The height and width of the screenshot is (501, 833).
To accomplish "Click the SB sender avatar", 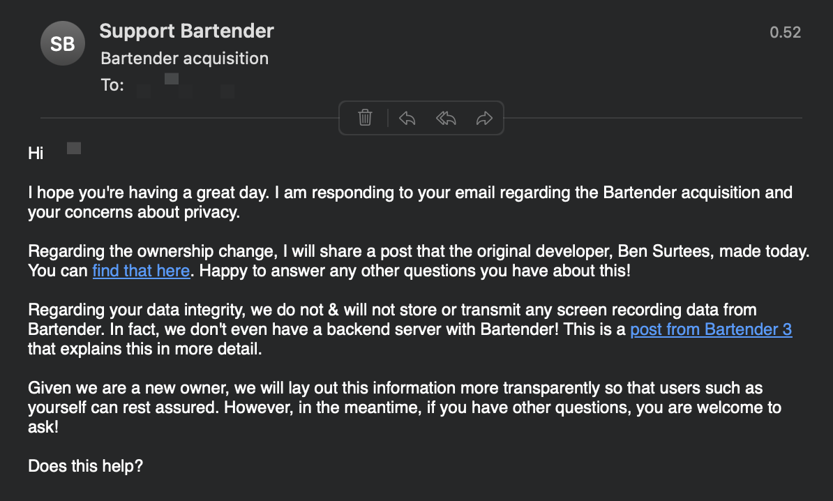I will [x=62, y=44].
